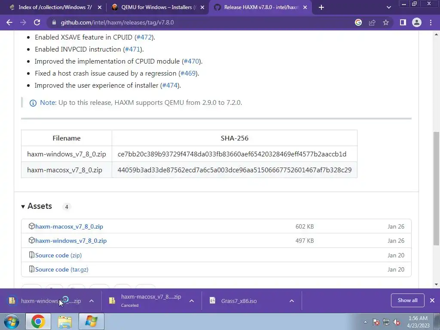Open the tab search chevron
Viewport: 440px width, 330px height.
388,7
